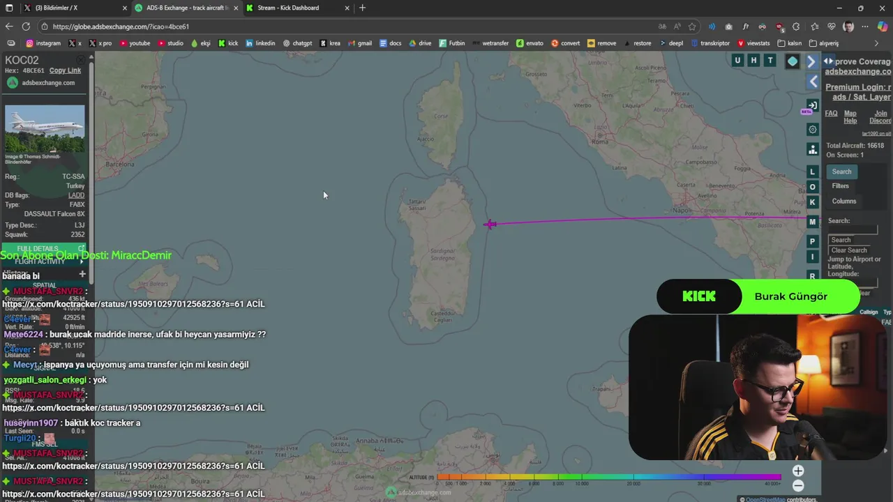Toggle the U map button
The image size is (893, 502).
tap(737, 61)
